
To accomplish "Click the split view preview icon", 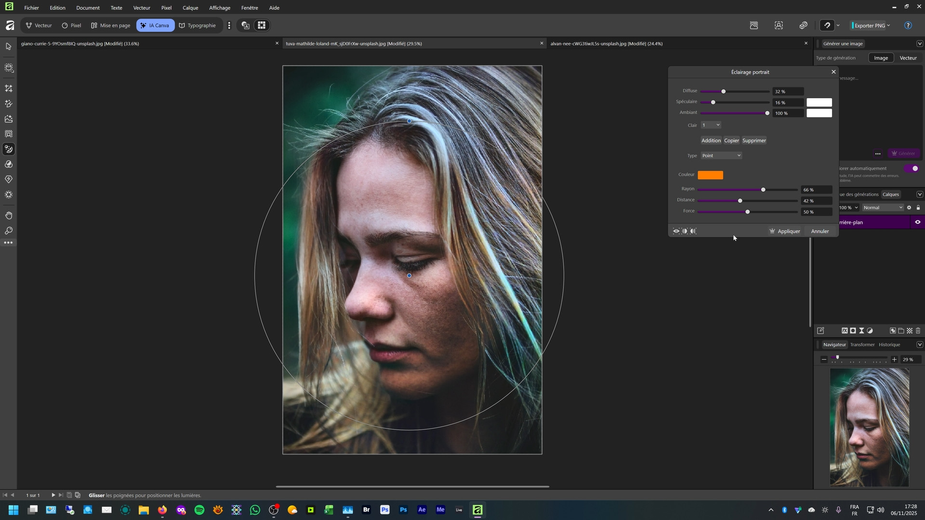I will (685, 231).
